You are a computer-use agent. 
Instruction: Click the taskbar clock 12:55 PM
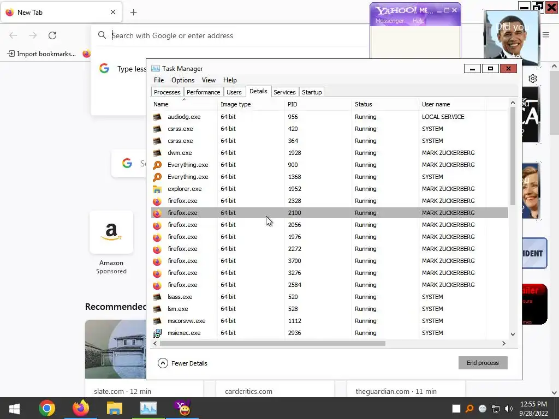point(533,404)
